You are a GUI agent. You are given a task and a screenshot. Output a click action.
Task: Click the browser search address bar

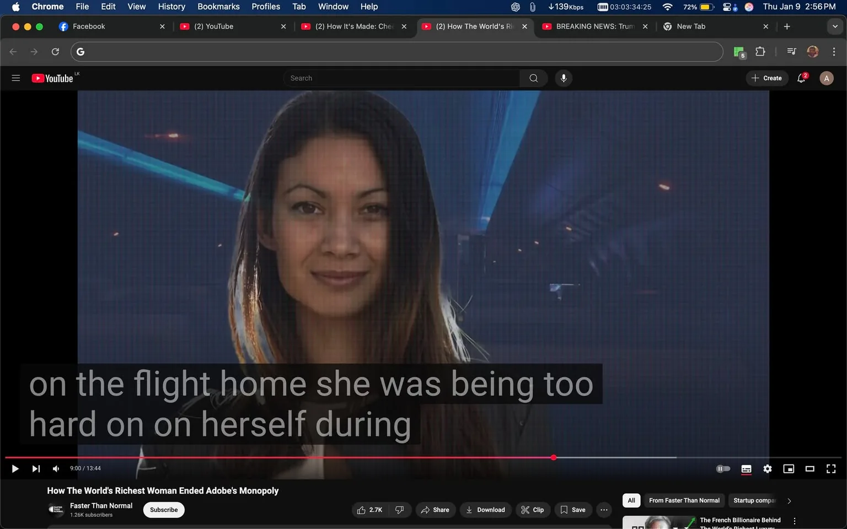pos(386,51)
